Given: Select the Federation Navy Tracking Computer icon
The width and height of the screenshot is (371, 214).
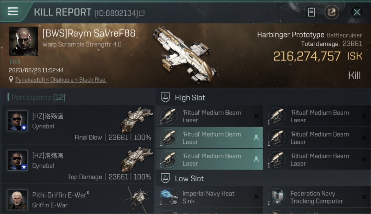Looking at the screenshot, I should point(277,197).
